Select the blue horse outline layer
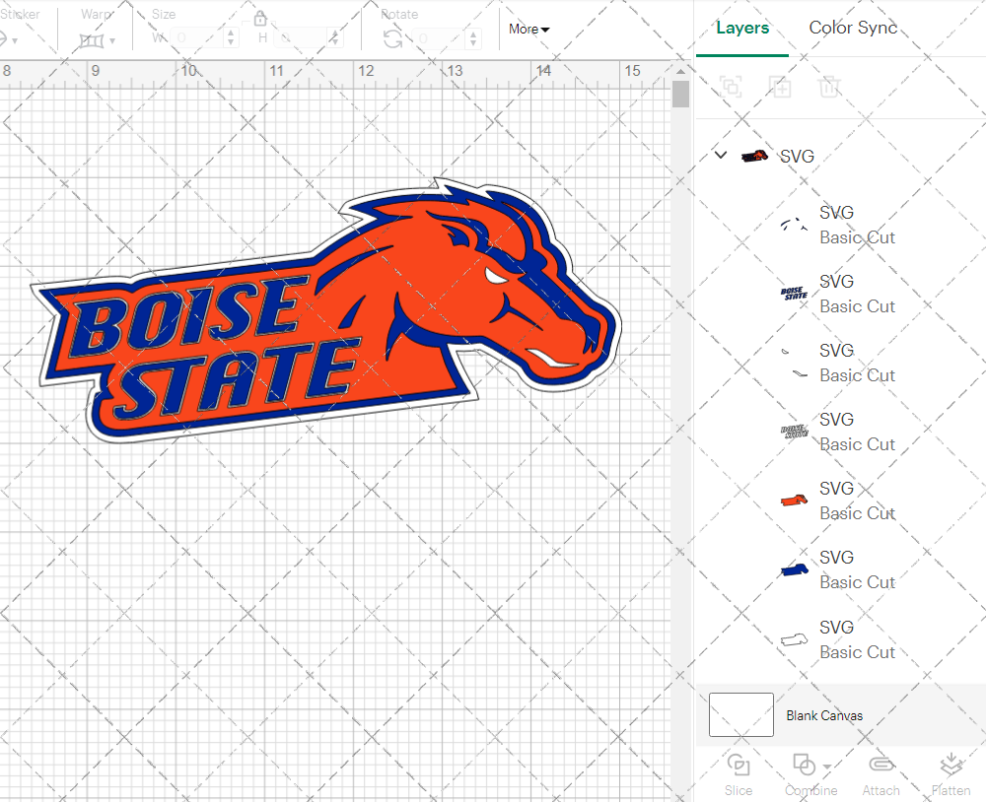This screenshot has width=986, height=802. [794, 569]
